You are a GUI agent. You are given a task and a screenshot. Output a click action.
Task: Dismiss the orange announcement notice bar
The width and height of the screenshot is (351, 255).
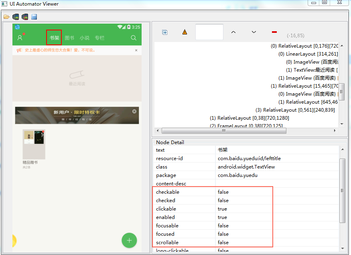click(x=136, y=50)
